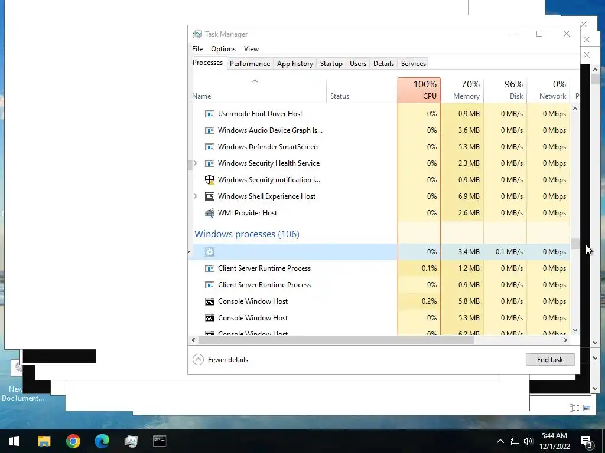
Task: Select the Processes tab
Action: pyautogui.click(x=207, y=63)
